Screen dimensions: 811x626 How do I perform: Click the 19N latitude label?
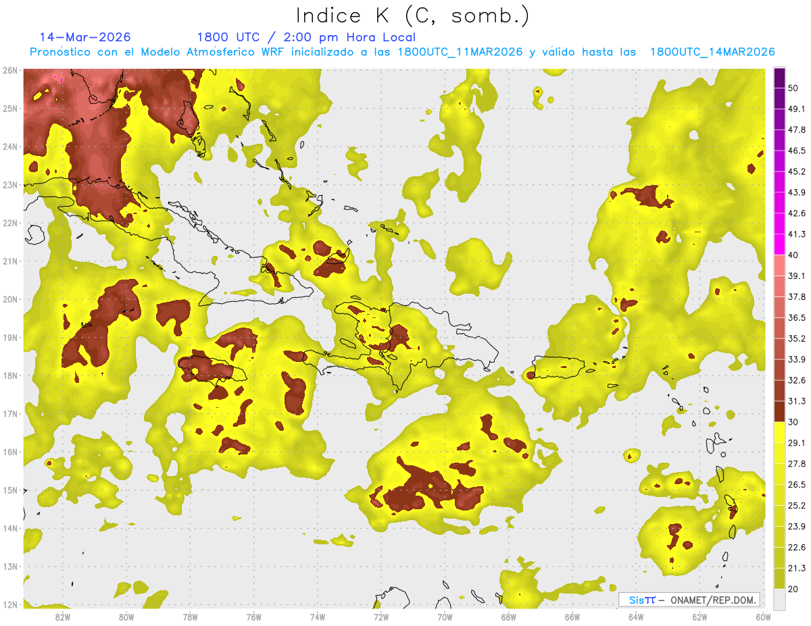click(x=10, y=338)
